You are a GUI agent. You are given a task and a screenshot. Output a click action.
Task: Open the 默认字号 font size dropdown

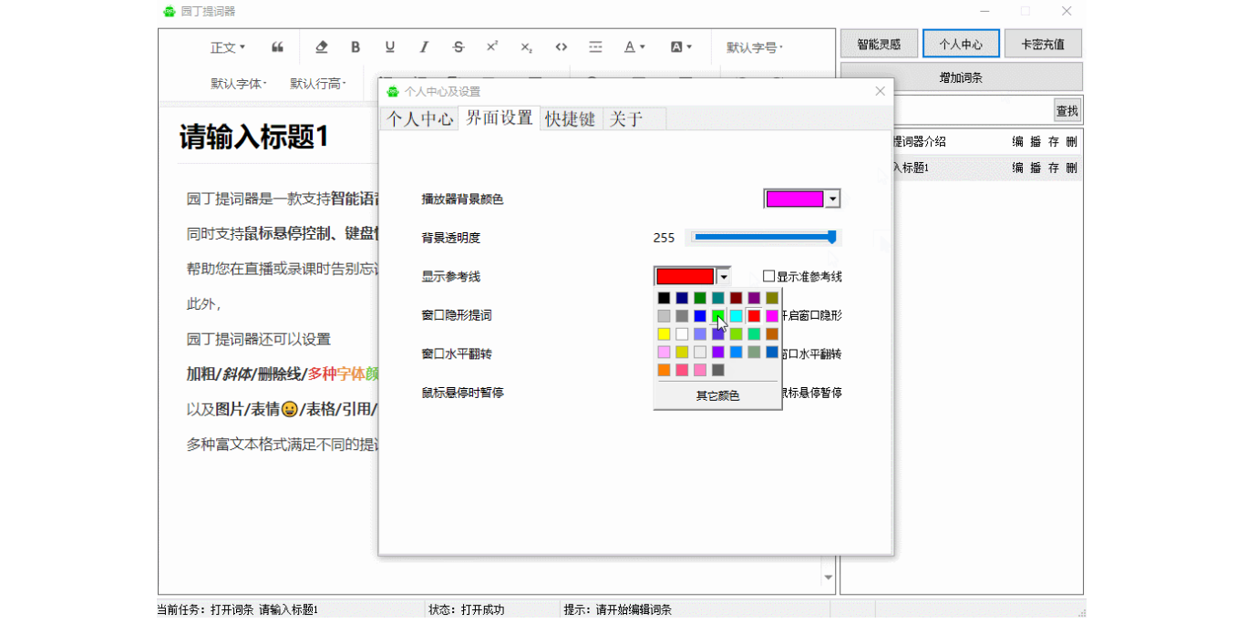tap(754, 47)
